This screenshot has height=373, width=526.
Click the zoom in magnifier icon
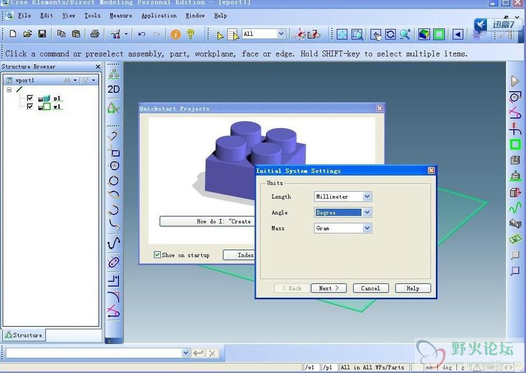pos(405,34)
